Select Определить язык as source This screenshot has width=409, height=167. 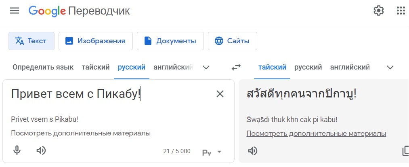[x=43, y=68]
